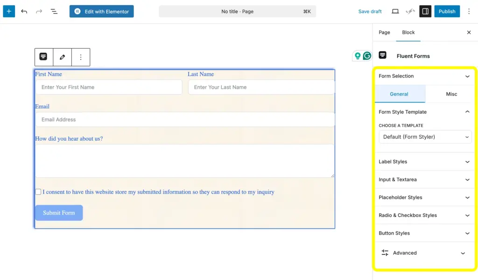This screenshot has width=478, height=280.
Task: Click the 'First Name' field label
Action: click(49, 74)
